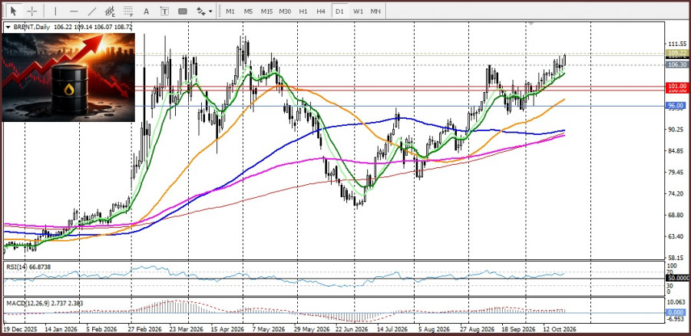Click the 18 Sep 2026 date label
Viewport: 691px width, 336px height.
click(518, 329)
